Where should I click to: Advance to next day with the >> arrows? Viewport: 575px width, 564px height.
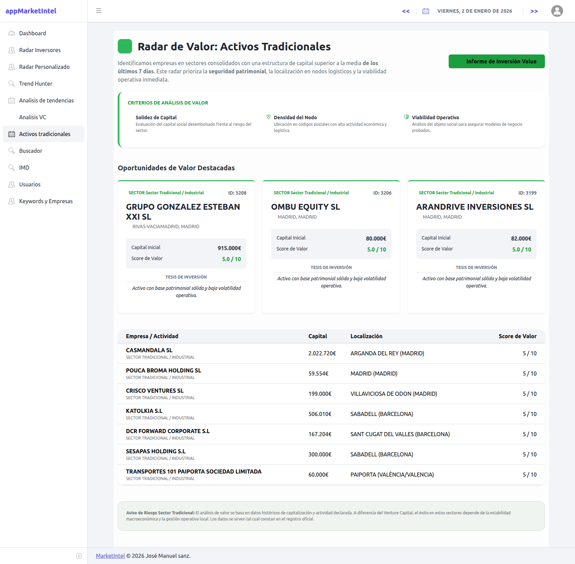(534, 11)
